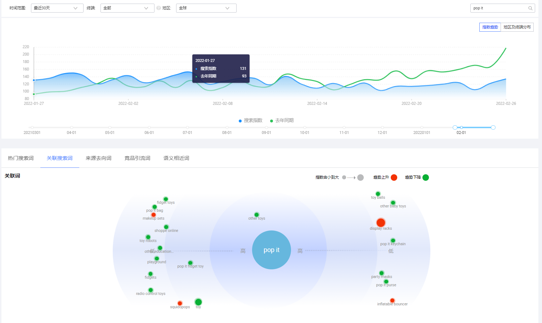
Task: Open the 来源去向词 tab
Action: [98, 158]
